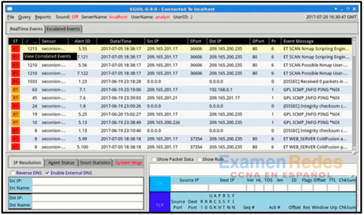Viewport: 364px width, 215px height.
Task: Switch to the Escalated Events tab
Action: pyautogui.click(x=63, y=29)
